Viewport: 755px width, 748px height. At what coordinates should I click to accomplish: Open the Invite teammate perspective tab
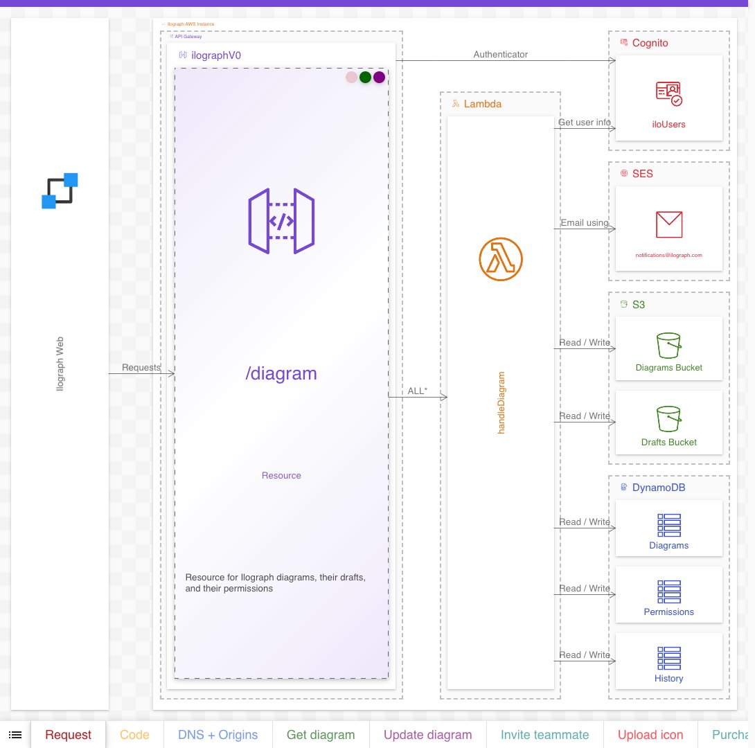click(544, 735)
